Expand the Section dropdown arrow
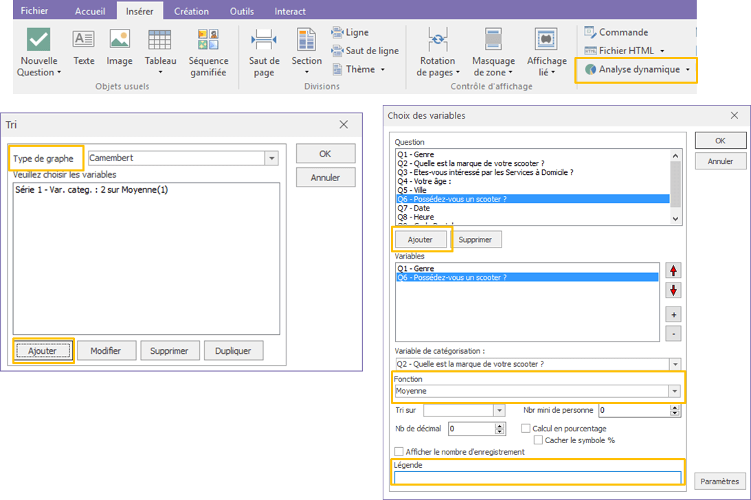This screenshot has height=500, width=751. point(306,72)
